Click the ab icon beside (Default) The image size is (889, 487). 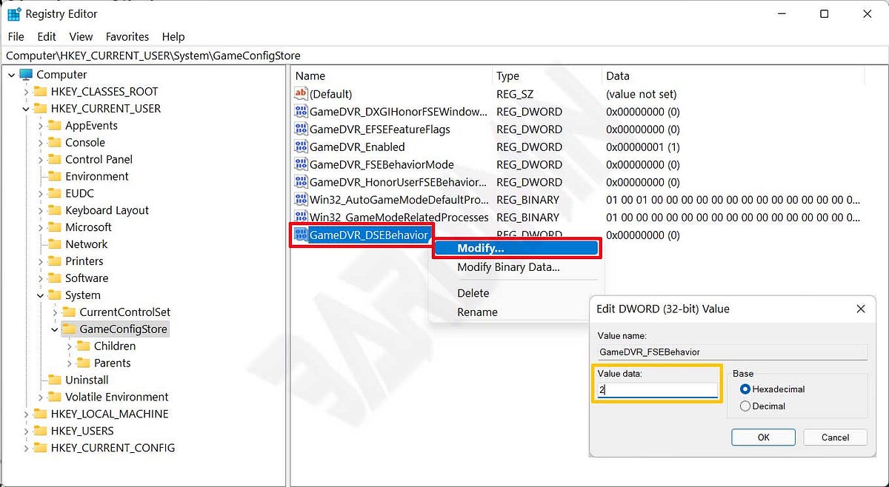301,93
